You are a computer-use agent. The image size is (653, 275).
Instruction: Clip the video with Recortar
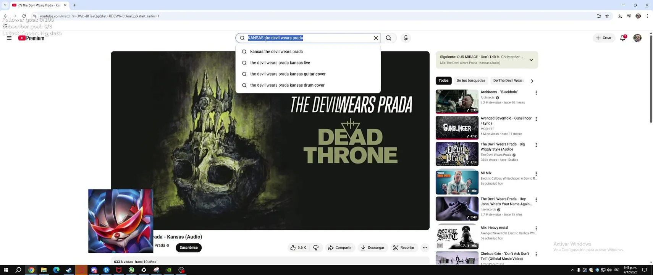click(404, 247)
